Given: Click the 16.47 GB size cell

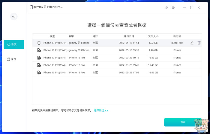Looking at the screenshot, I should [153, 58].
